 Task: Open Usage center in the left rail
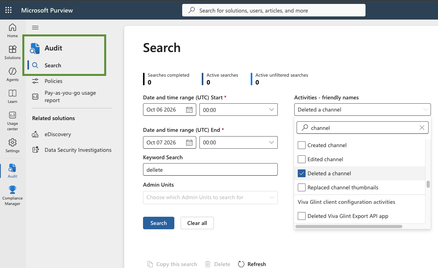(x=12, y=121)
